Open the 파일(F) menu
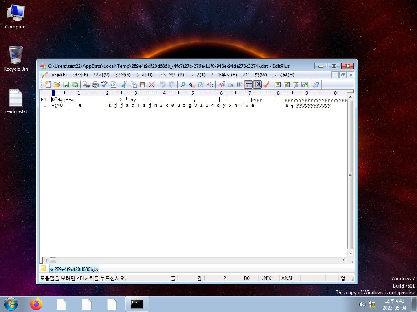Viewport: 417px width, 312px height. (x=59, y=75)
